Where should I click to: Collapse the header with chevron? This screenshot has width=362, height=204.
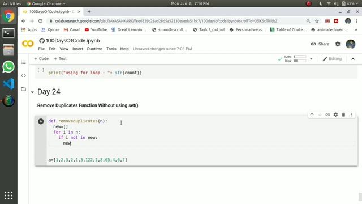coord(353,59)
